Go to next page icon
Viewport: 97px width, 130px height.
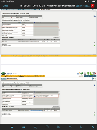70,127
